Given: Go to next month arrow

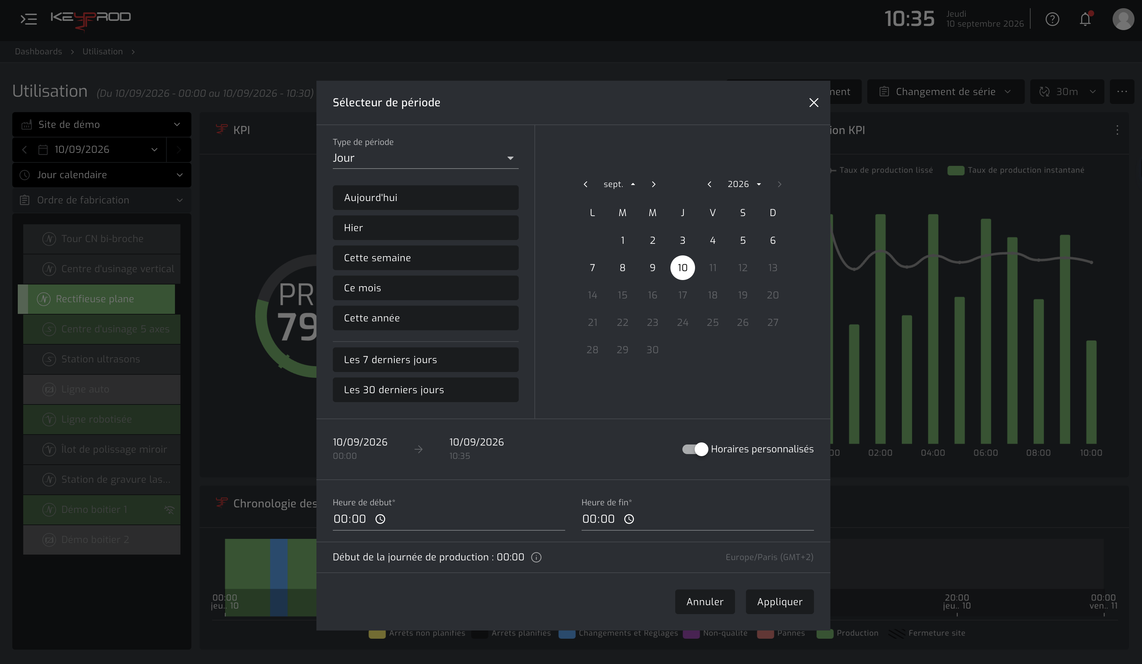Looking at the screenshot, I should pyautogui.click(x=653, y=184).
